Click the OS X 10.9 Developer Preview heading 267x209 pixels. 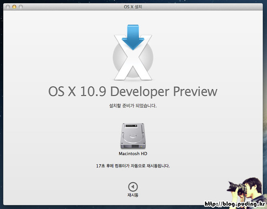[x=133, y=92]
